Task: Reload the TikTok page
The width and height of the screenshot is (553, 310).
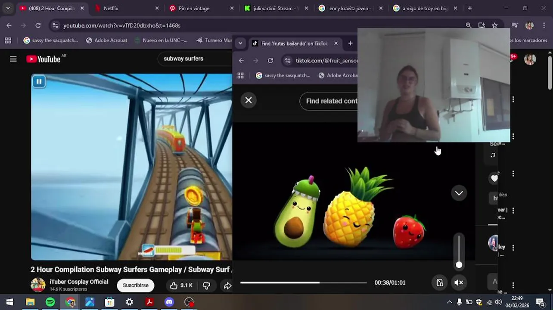Action: coord(270,61)
